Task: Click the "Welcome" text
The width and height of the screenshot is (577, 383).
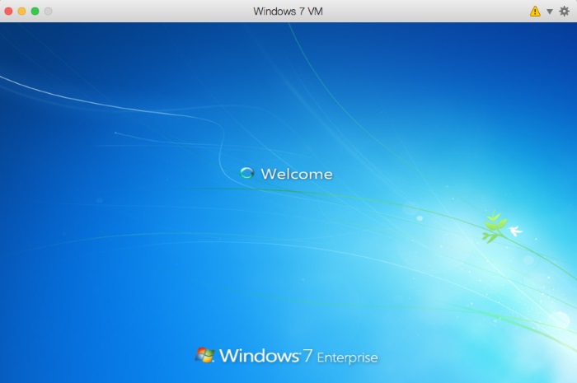Action: point(297,174)
